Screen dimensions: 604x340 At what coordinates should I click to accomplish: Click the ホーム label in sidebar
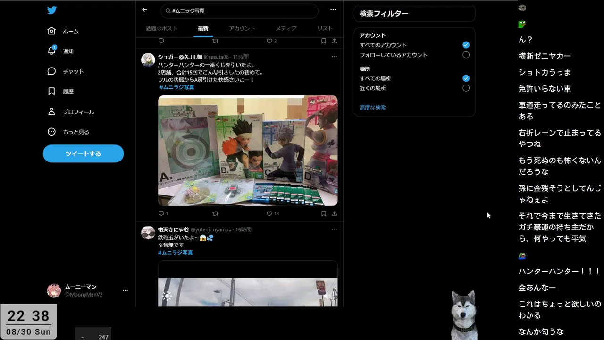71,31
